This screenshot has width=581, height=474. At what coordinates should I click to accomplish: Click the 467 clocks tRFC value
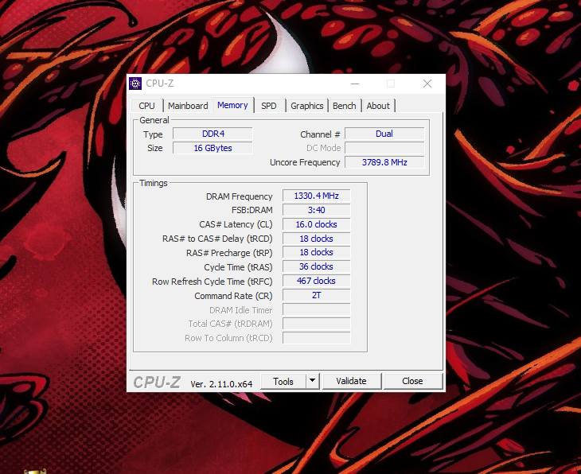[x=317, y=281]
